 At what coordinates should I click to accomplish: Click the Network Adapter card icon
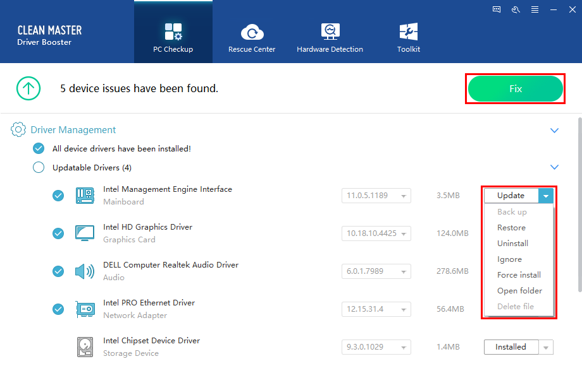point(85,309)
